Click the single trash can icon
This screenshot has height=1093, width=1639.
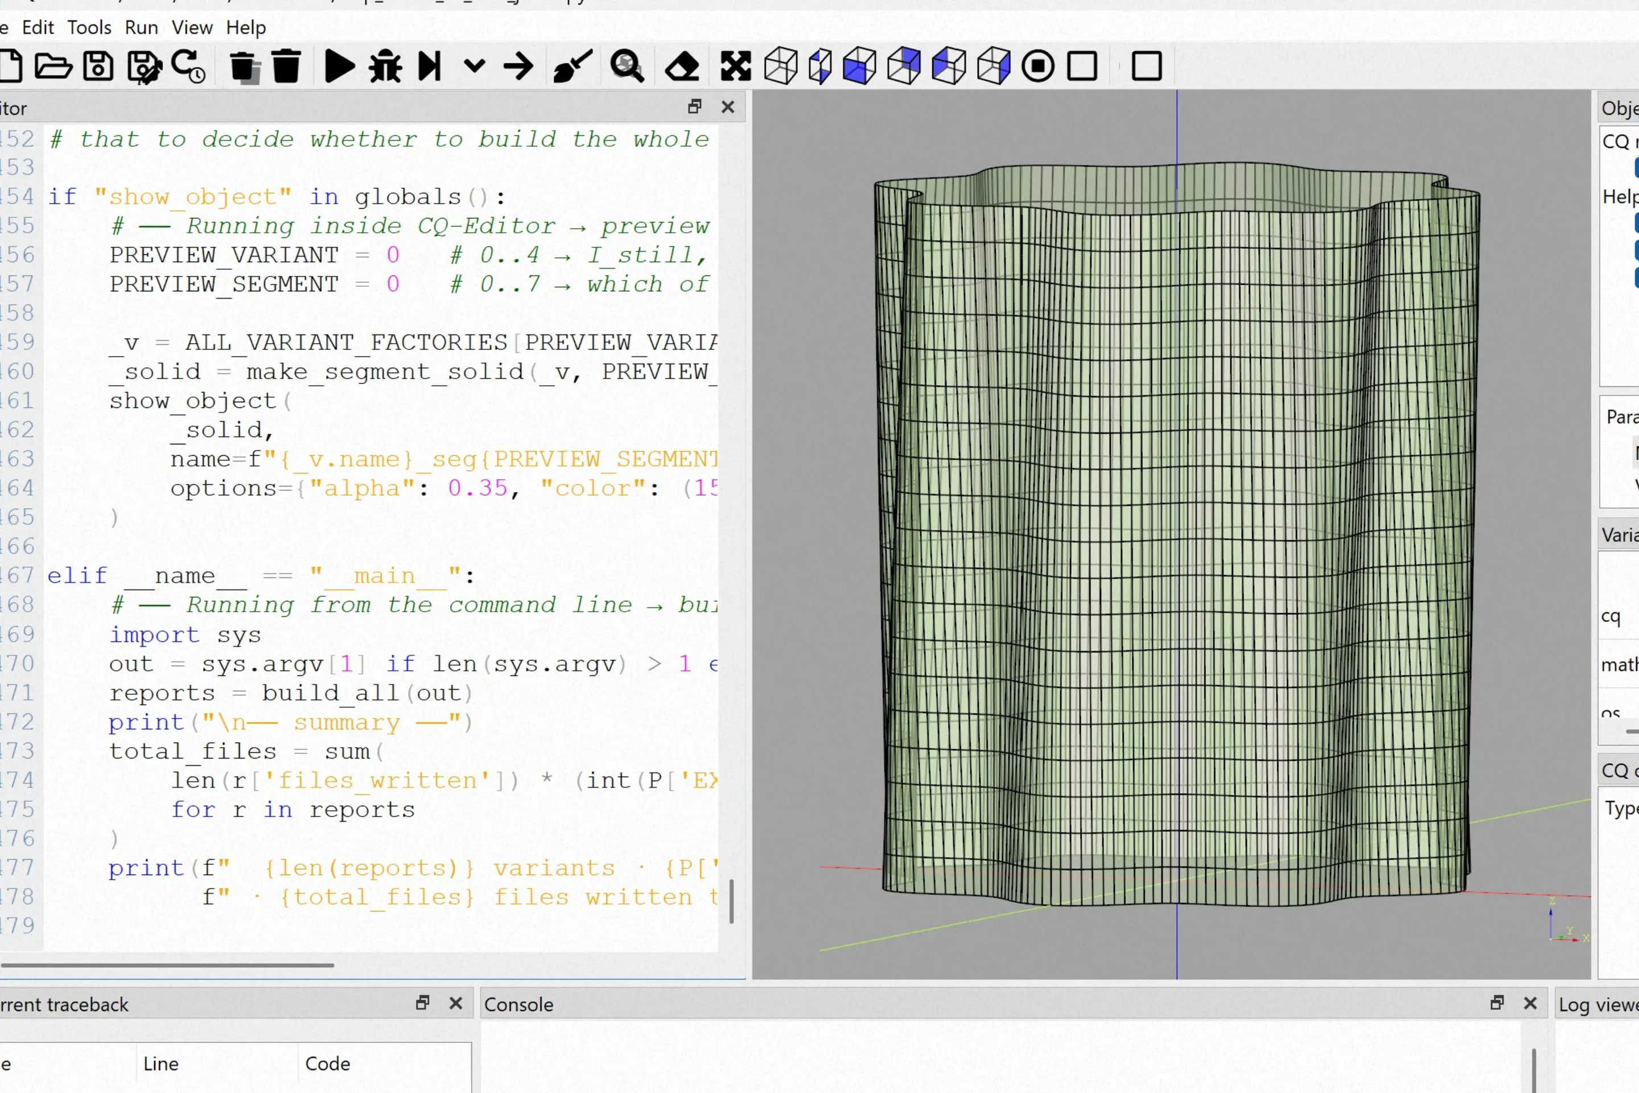[286, 67]
